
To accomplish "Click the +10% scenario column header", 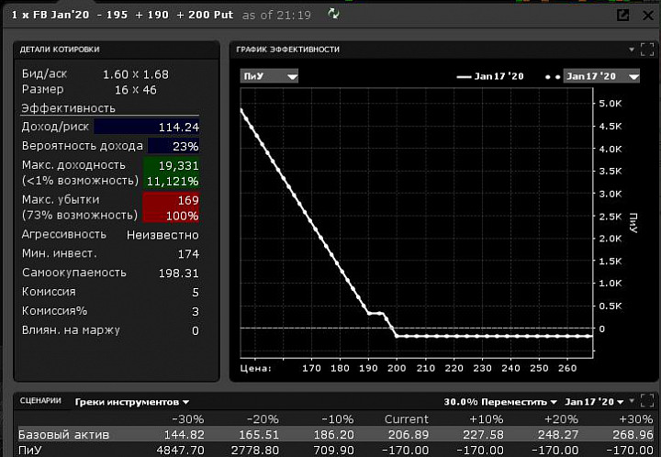I will tap(487, 419).
